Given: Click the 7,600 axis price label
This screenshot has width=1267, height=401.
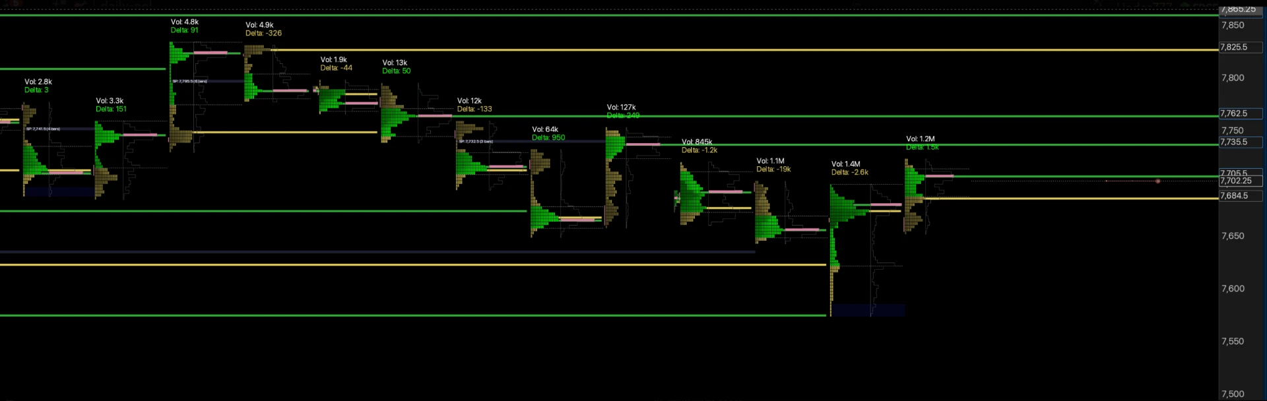Looking at the screenshot, I should [x=1233, y=289].
